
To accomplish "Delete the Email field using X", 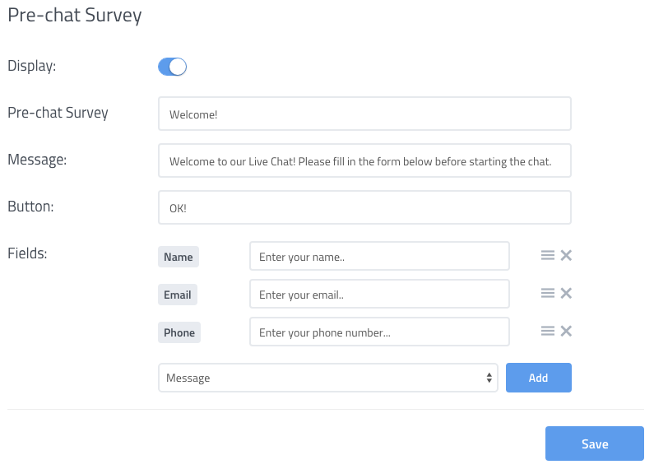I will (x=566, y=294).
